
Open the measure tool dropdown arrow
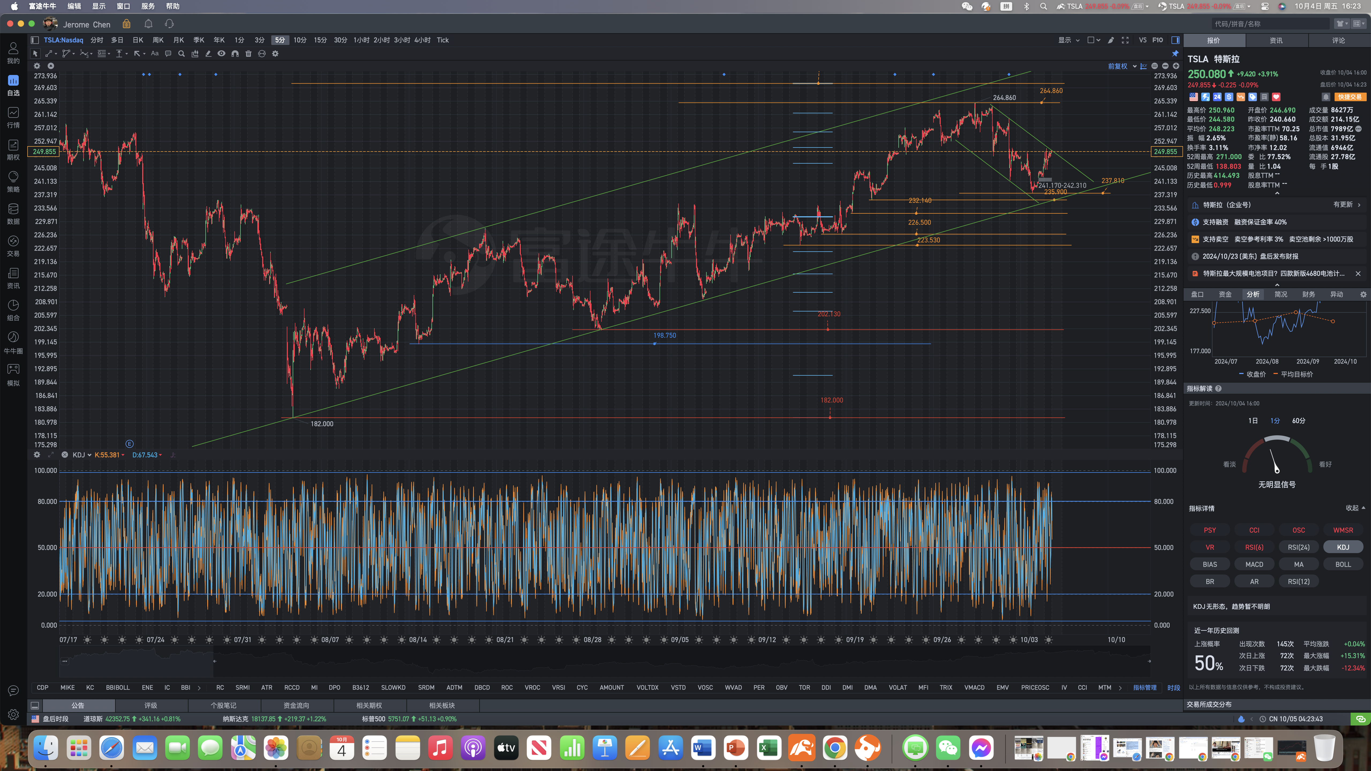point(126,54)
